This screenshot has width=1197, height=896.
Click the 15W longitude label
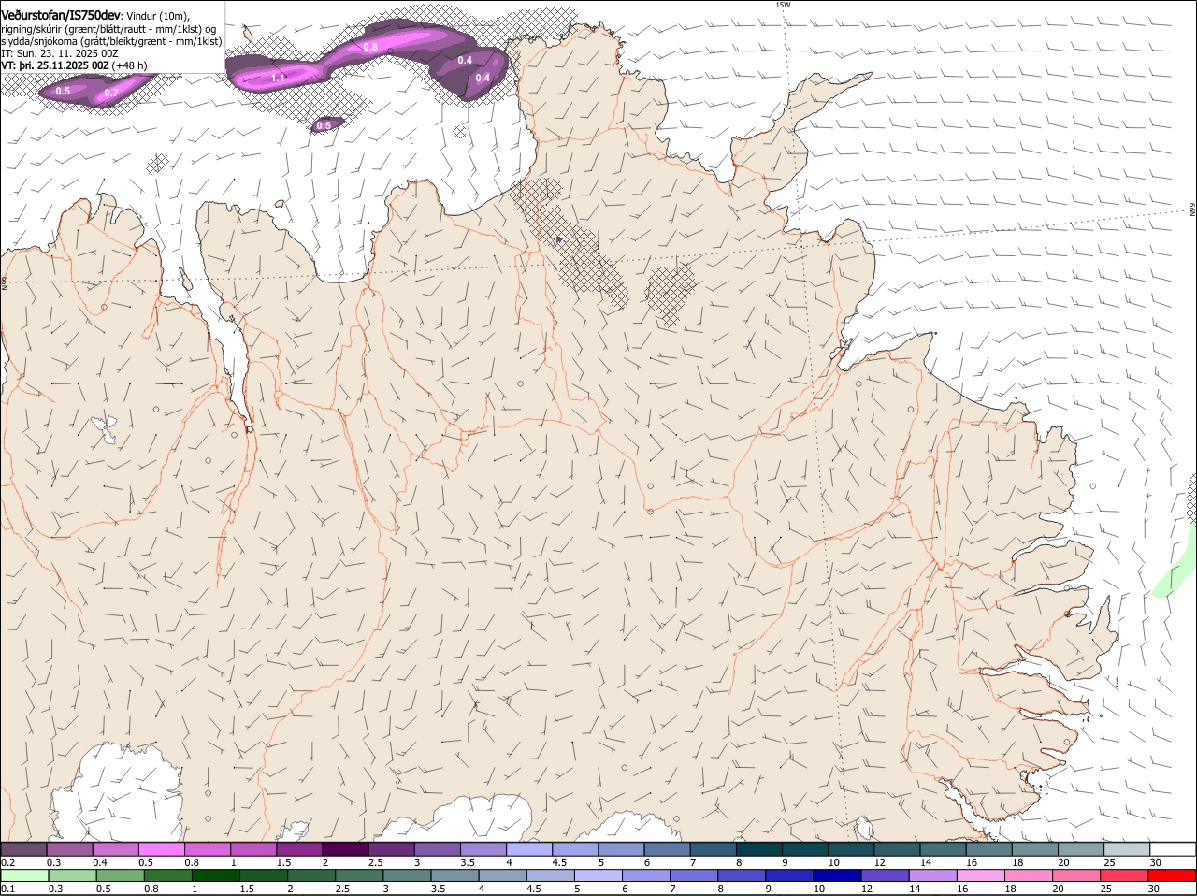(x=783, y=5)
